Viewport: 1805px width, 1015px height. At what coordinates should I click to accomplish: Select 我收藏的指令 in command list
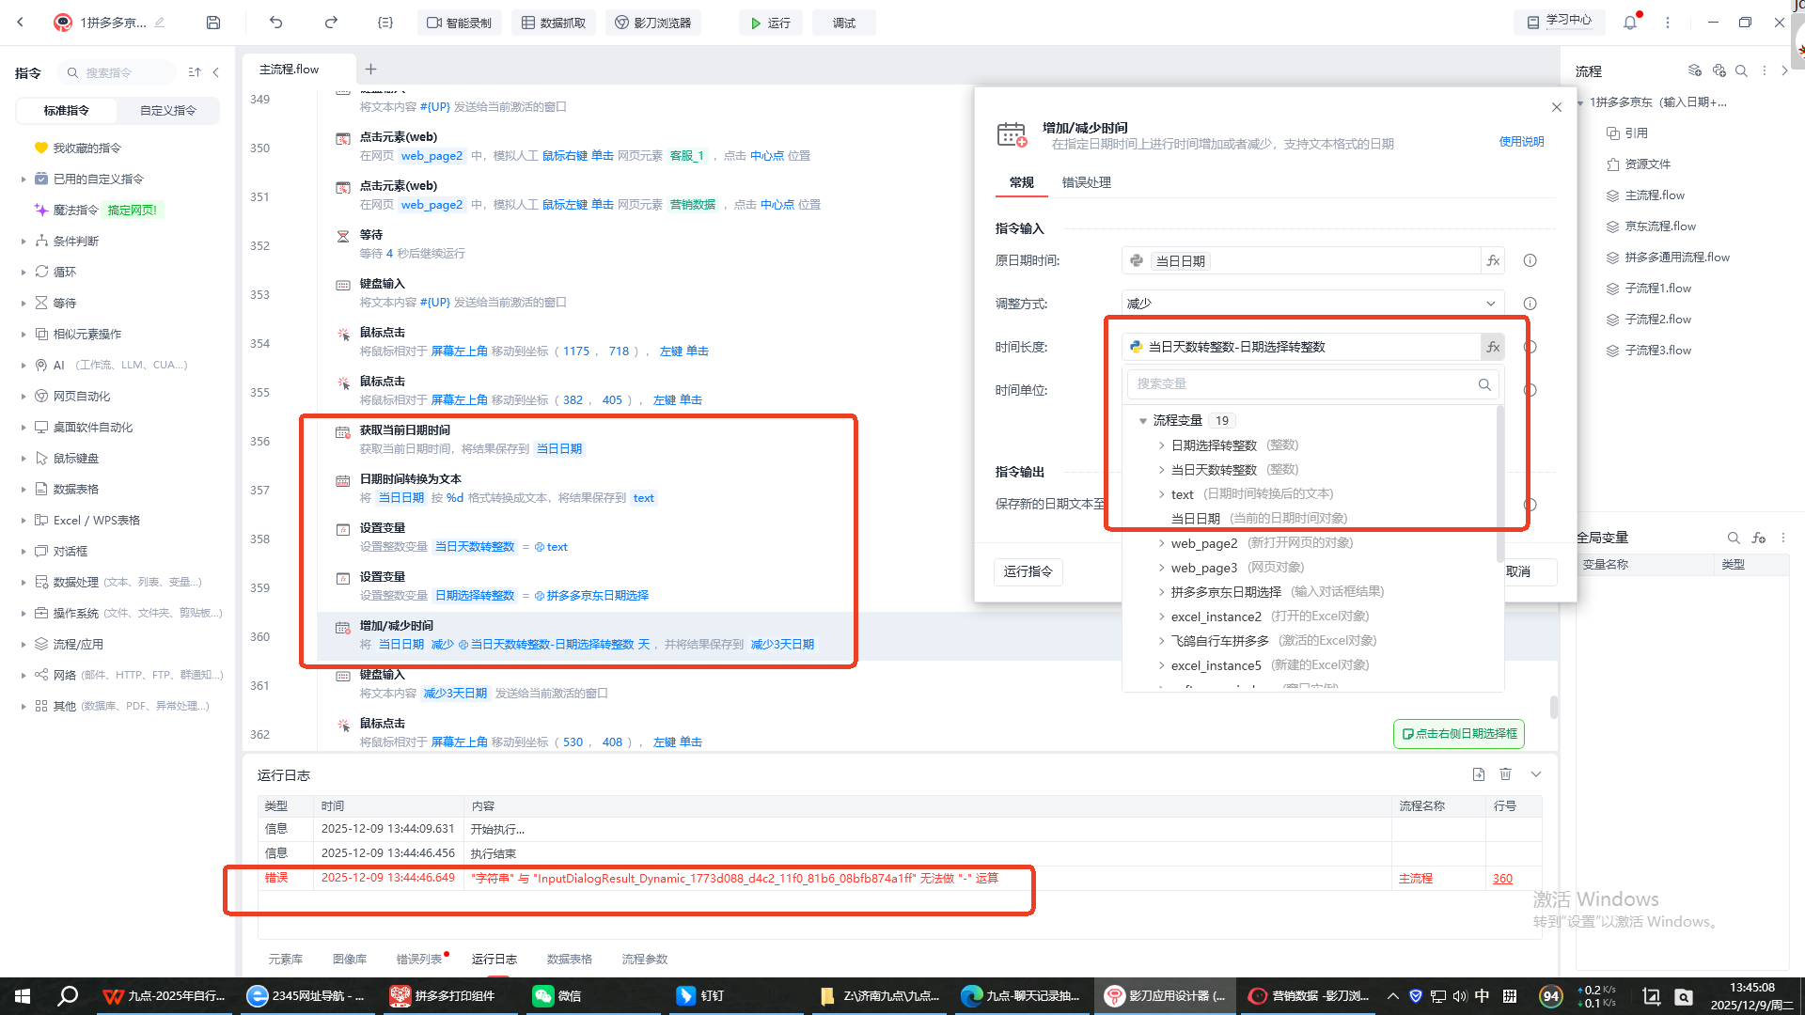pos(86,148)
